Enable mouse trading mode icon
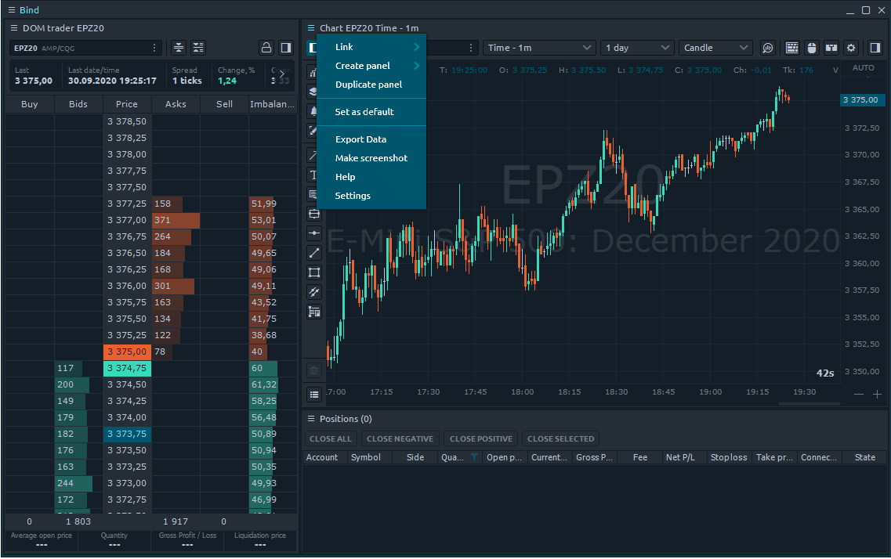The height and width of the screenshot is (559, 891). 812,48
